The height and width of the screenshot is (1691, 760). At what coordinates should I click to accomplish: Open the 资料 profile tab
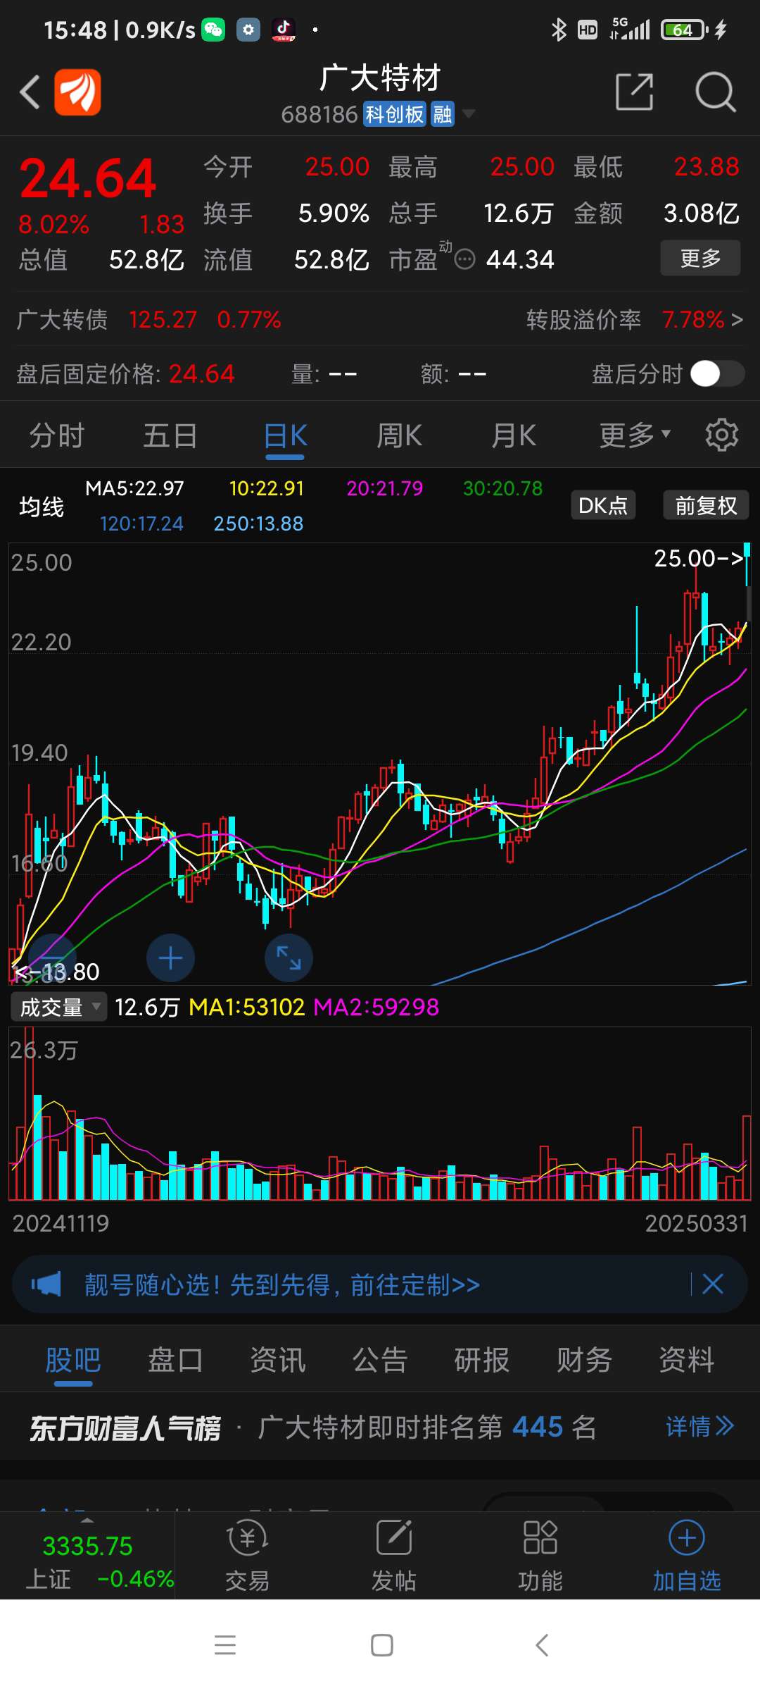(687, 1360)
